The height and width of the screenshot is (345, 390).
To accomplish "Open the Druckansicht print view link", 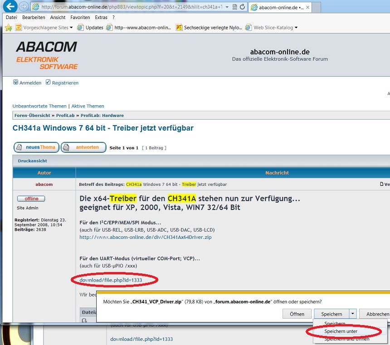I will coord(33,161).
